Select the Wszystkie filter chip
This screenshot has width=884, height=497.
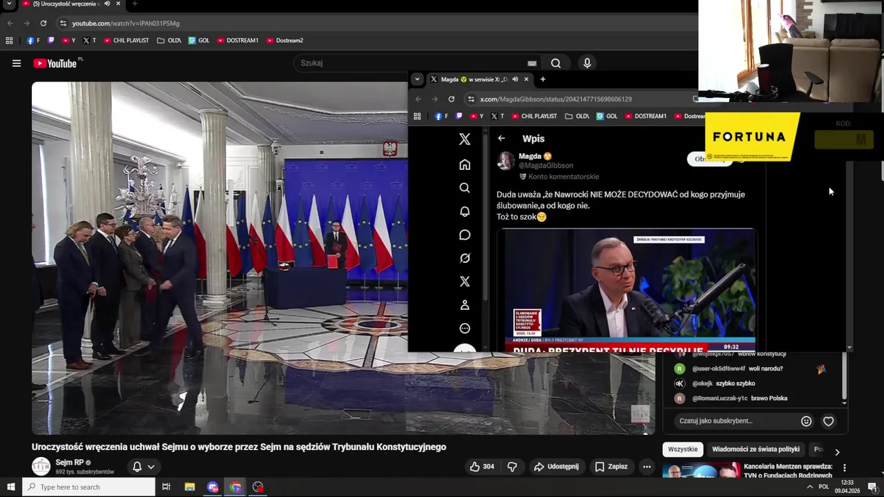pos(683,449)
